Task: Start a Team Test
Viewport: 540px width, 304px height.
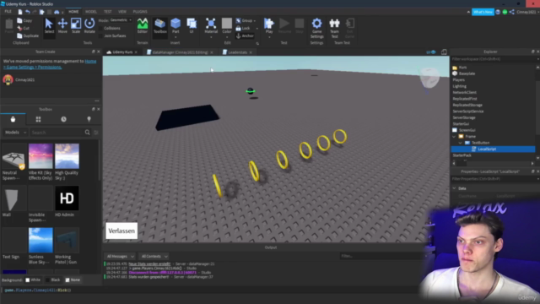Action: (x=334, y=28)
